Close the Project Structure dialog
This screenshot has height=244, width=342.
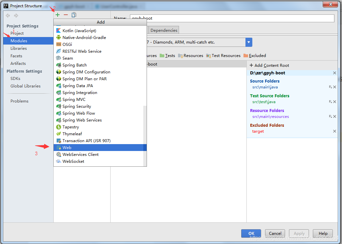click(x=330, y=4)
